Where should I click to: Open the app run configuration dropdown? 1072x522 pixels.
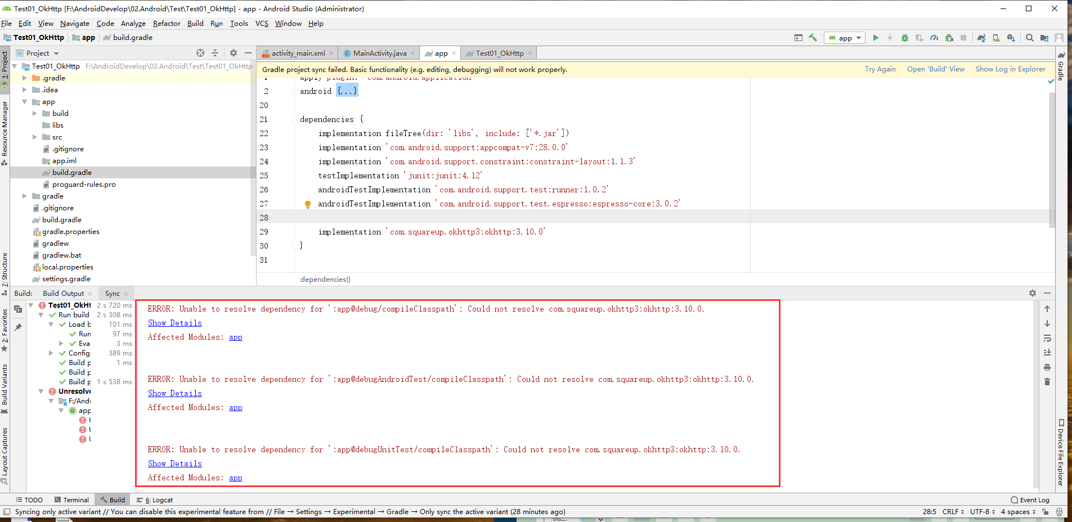(x=845, y=38)
